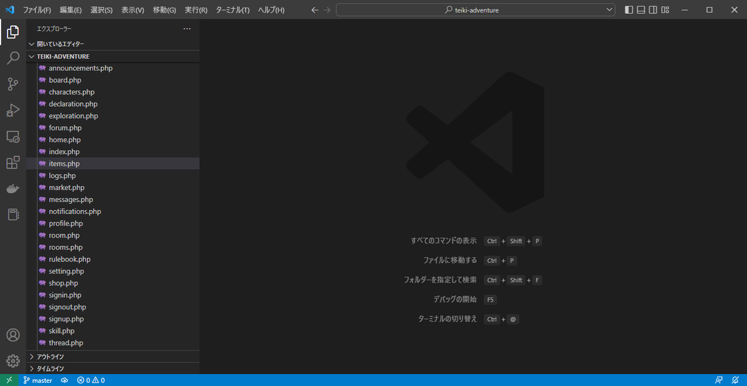Open the notifications bell in status bar
The image size is (747, 386).
736,380
